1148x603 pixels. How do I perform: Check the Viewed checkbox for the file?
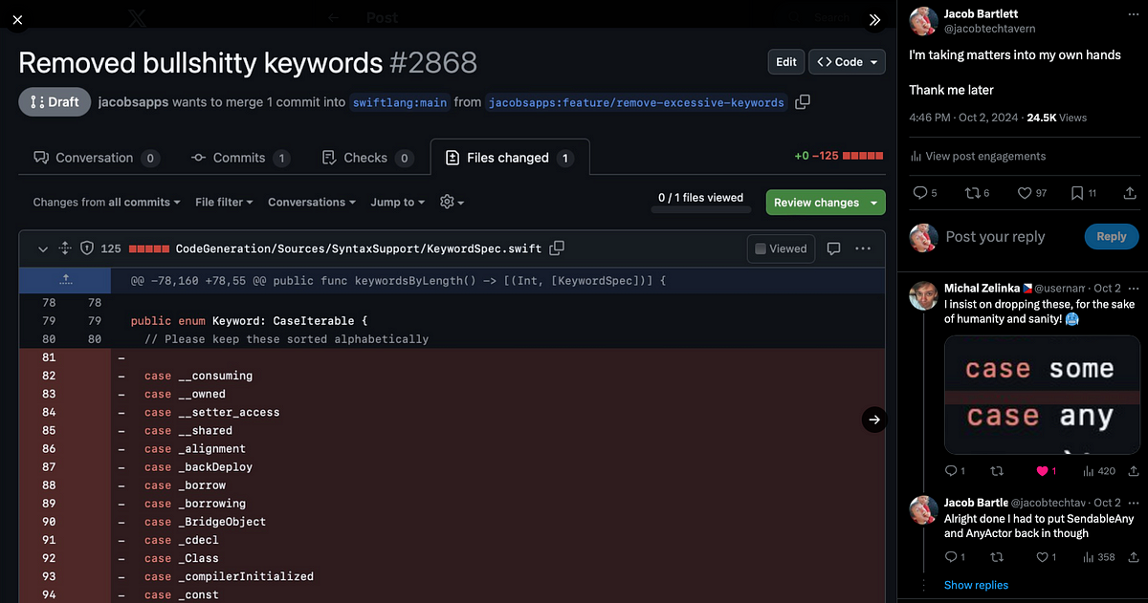[x=761, y=248]
